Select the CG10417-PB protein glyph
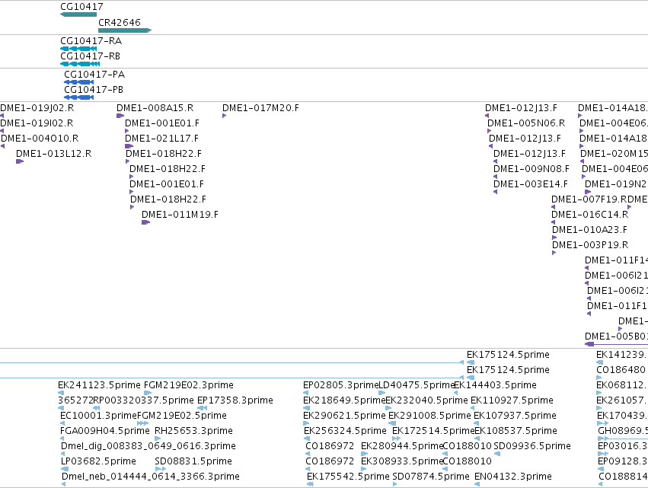The width and height of the screenshot is (648, 488). [x=79, y=97]
